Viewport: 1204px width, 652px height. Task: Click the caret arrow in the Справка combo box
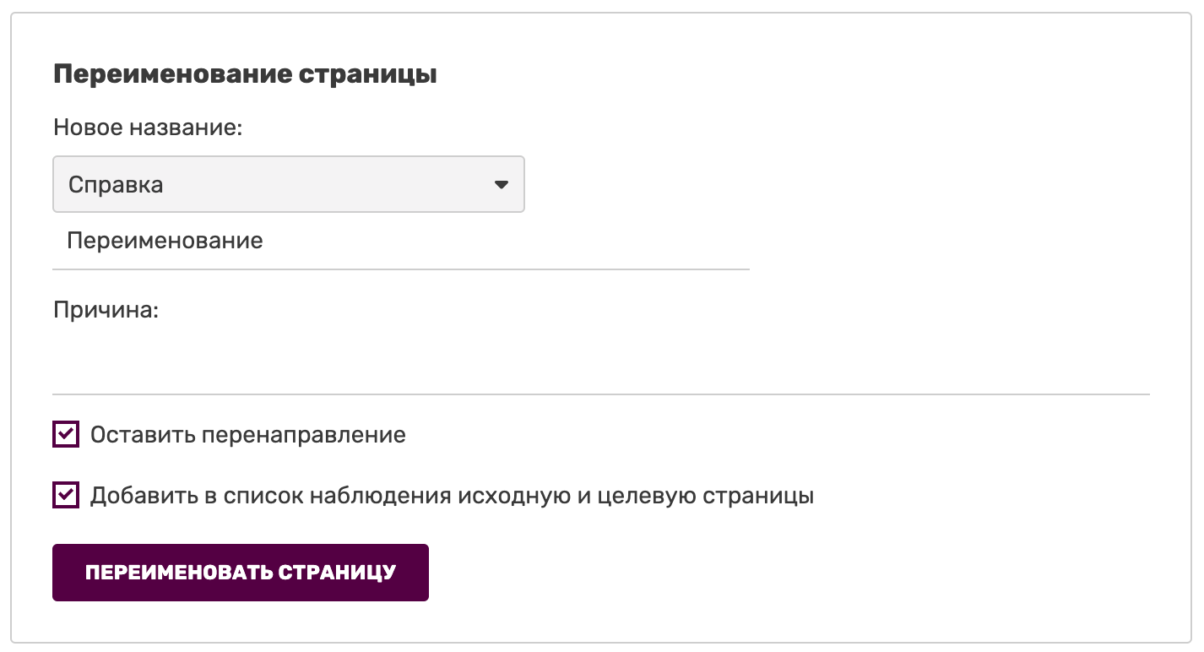tap(502, 184)
